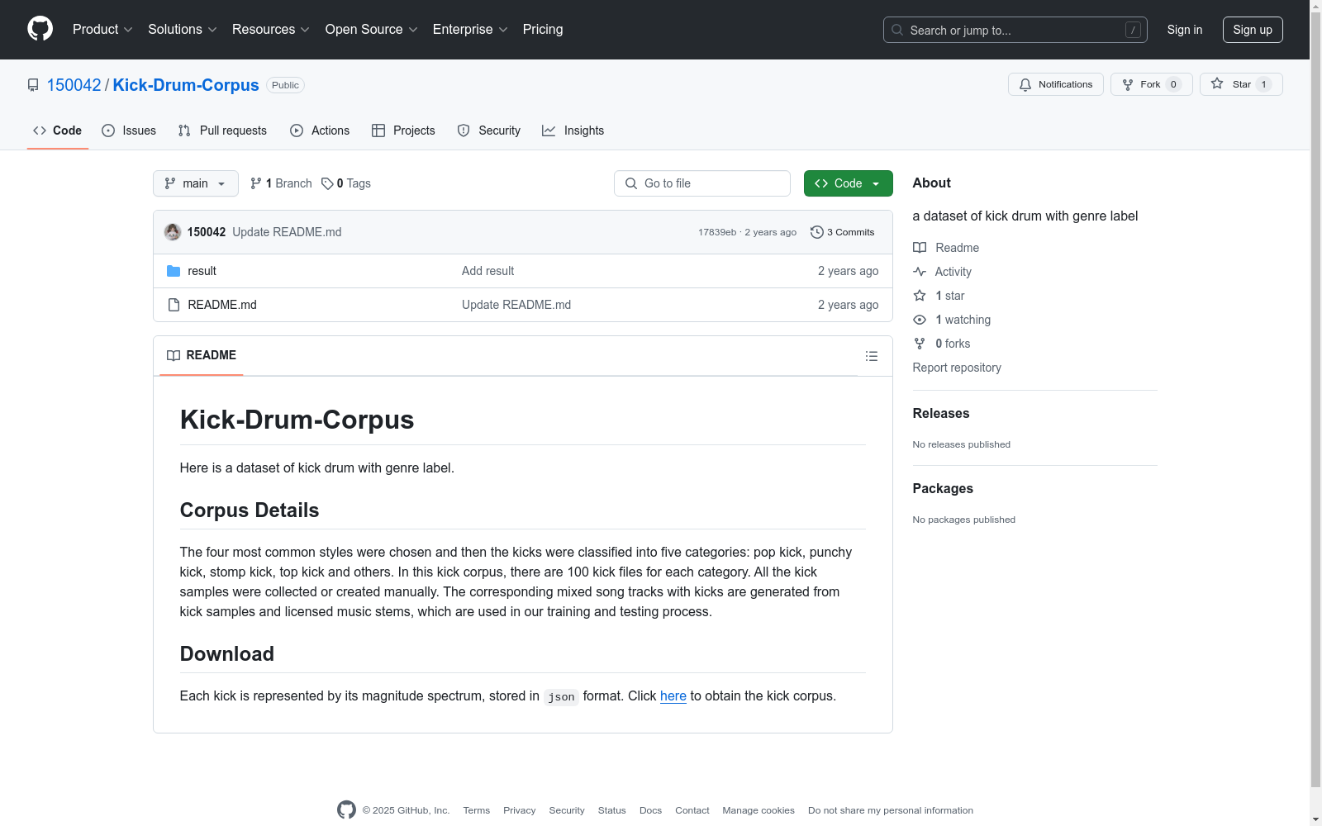Viewport: 1322px width, 826px height.
Task: View the 3 Commits history
Action: 843,232
